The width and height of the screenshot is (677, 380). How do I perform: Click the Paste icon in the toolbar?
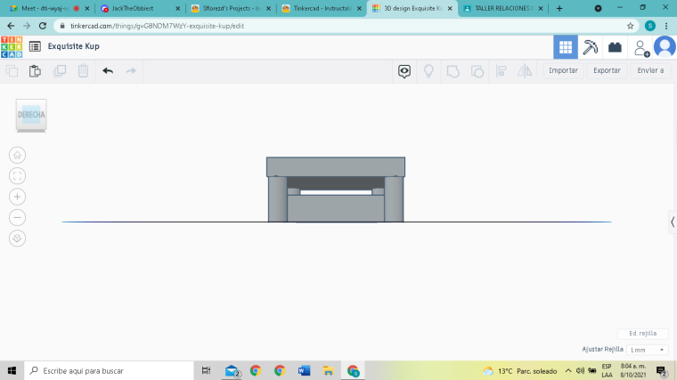coord(35,70)
